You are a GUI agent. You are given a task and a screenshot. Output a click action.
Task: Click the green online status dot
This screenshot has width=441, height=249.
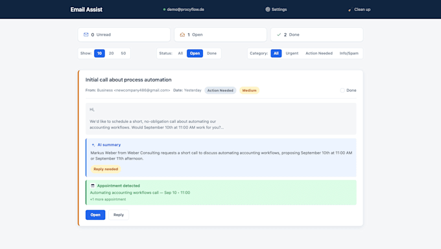[x=164, y=10]
